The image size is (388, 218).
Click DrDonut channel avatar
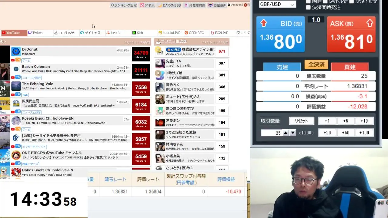point(16,51)
